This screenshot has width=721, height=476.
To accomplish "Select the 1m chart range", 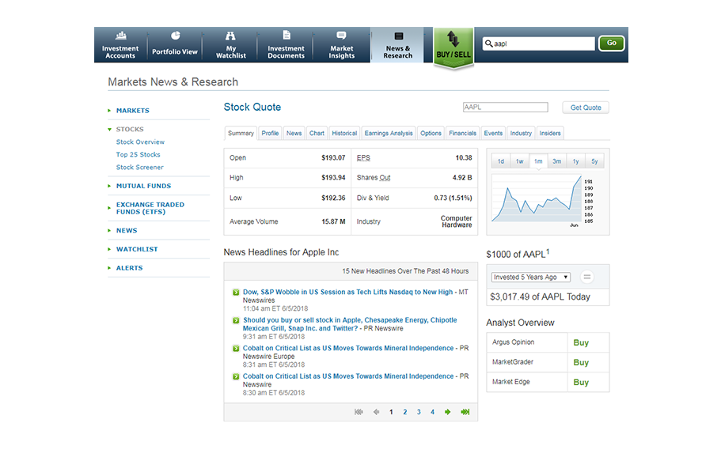I will pyautogui.click(x=538, y=161).
